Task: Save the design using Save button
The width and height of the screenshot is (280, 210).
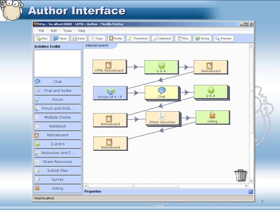Action: point(79,38)
